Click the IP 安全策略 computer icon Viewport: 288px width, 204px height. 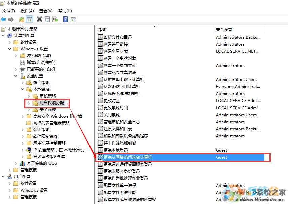tap(29, 150)
